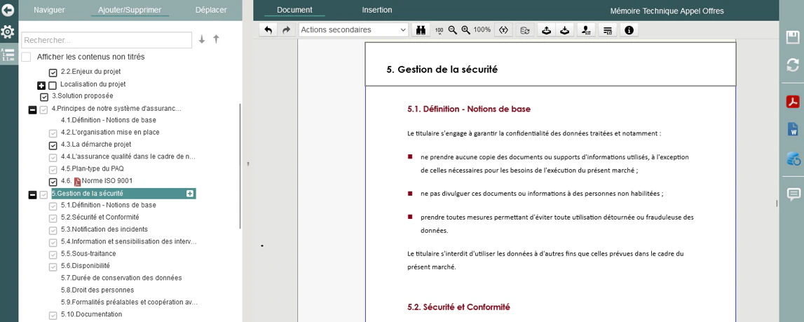Click the undo arrow in the toolbar
This screenshot has width=804, height=322.
pyautogui.click(x=268, y=30)
